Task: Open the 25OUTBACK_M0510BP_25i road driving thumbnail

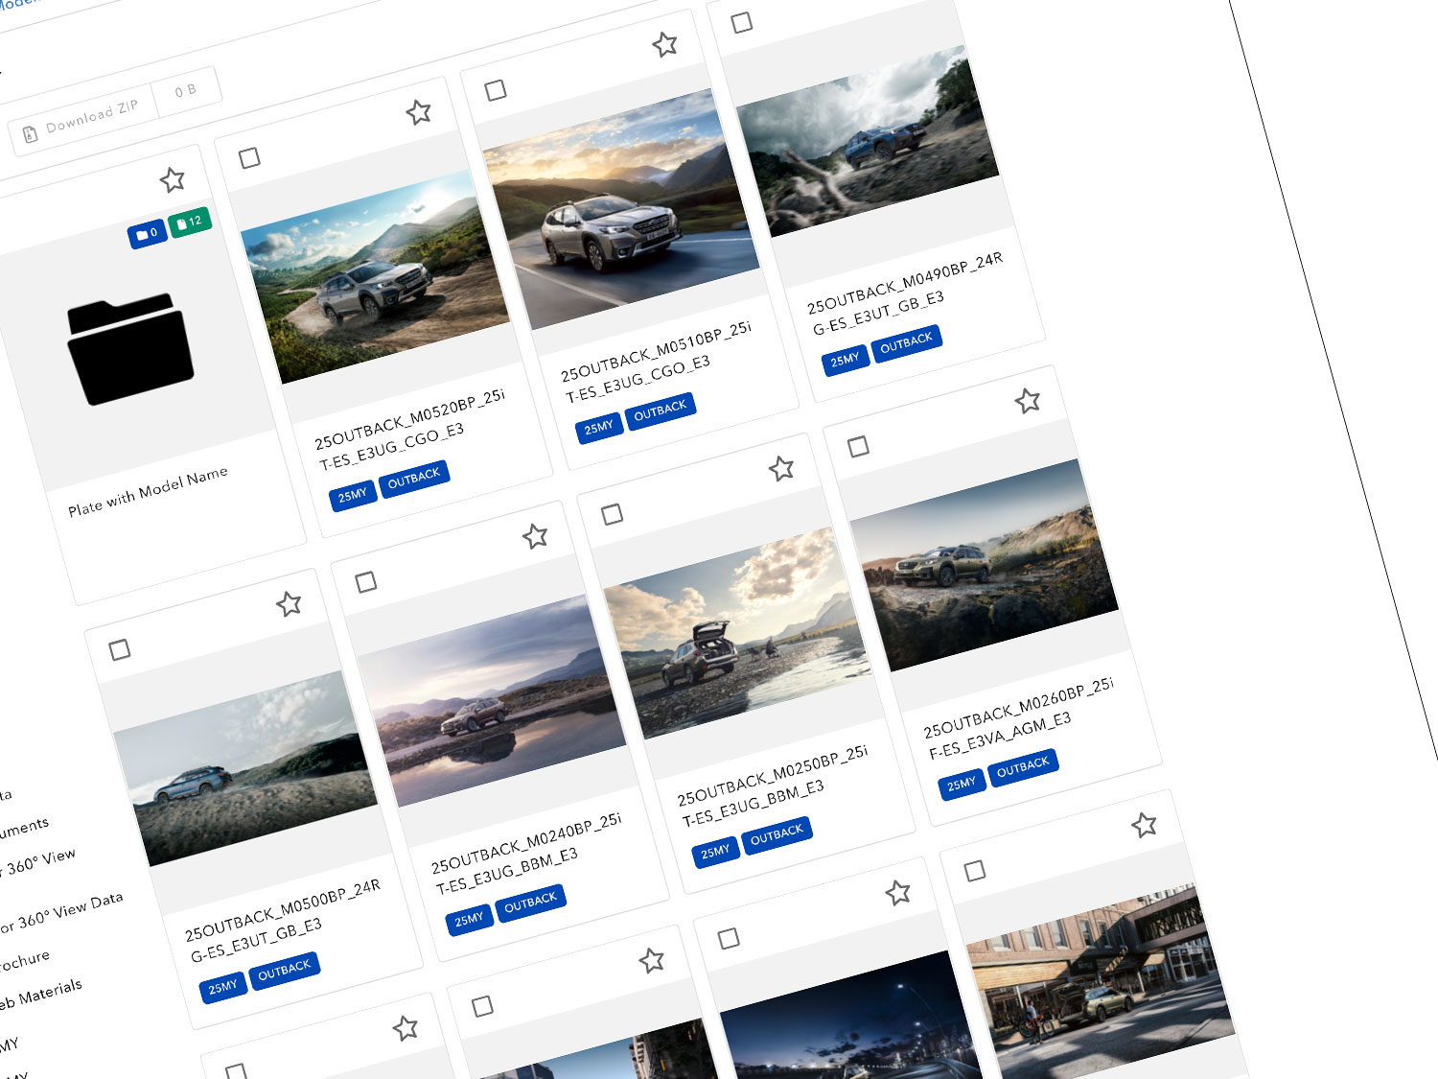Action: pyautogui.click(x=621, y=209)
